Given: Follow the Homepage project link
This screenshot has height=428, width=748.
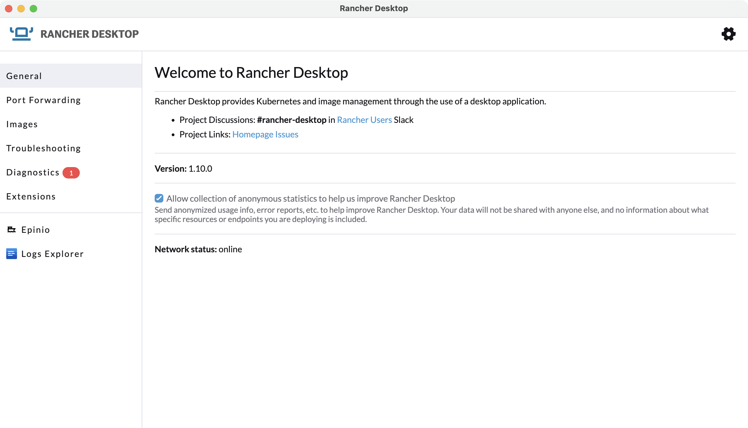Looking at the screenshot, I should 254,134.
